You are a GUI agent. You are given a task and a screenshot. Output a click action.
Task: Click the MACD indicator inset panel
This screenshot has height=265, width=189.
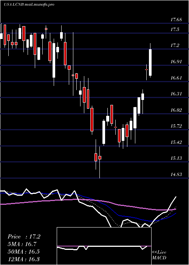tap(104, 246)
